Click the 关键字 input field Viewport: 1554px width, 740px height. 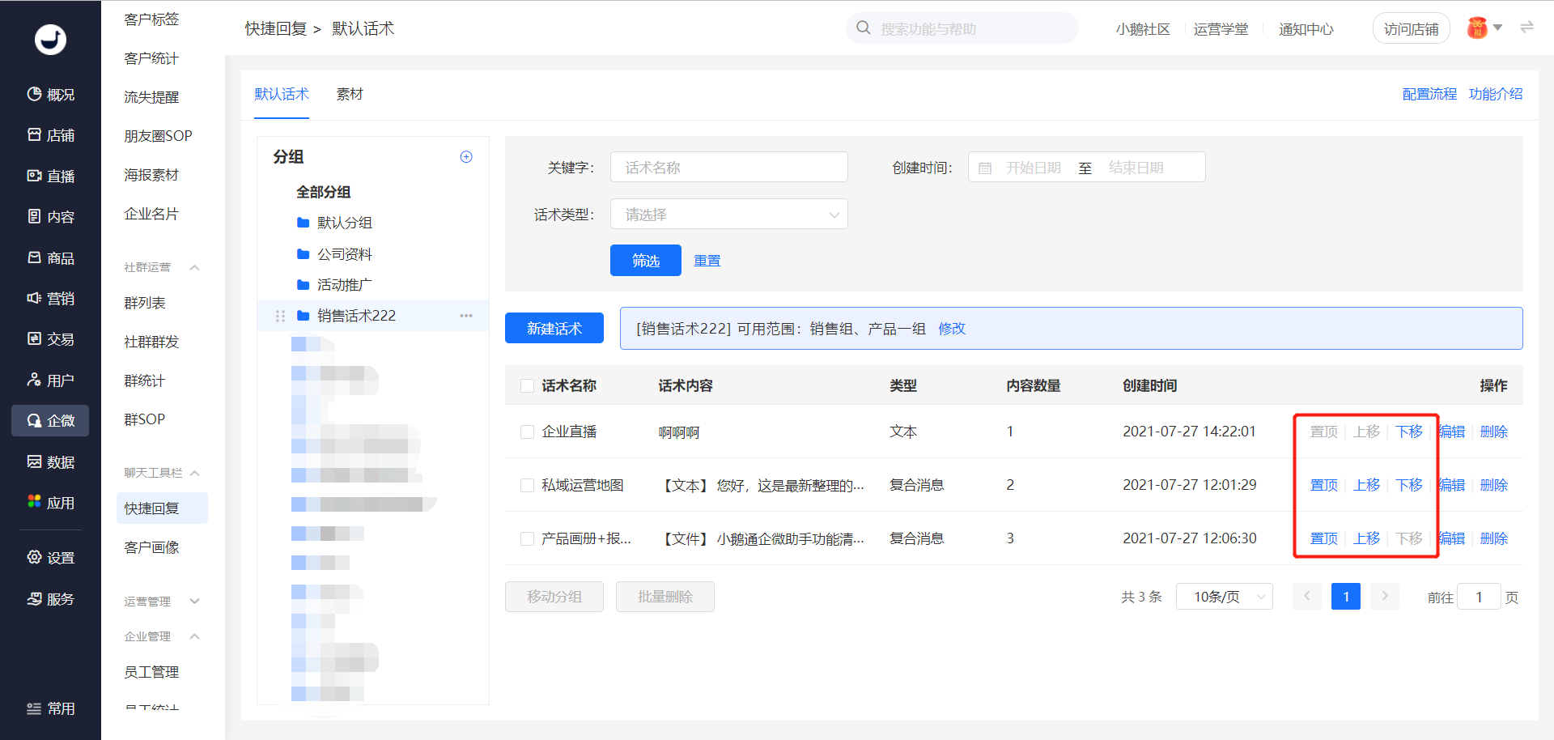(x=728, y=168)
